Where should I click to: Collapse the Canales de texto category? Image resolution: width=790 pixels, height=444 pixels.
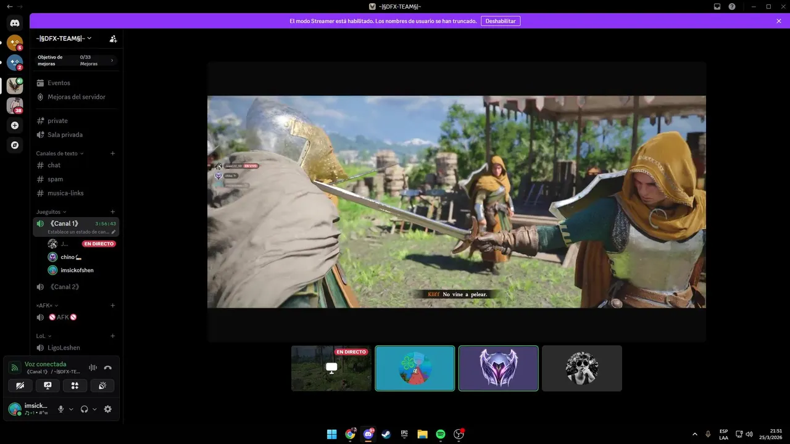(x=60, y=154)
